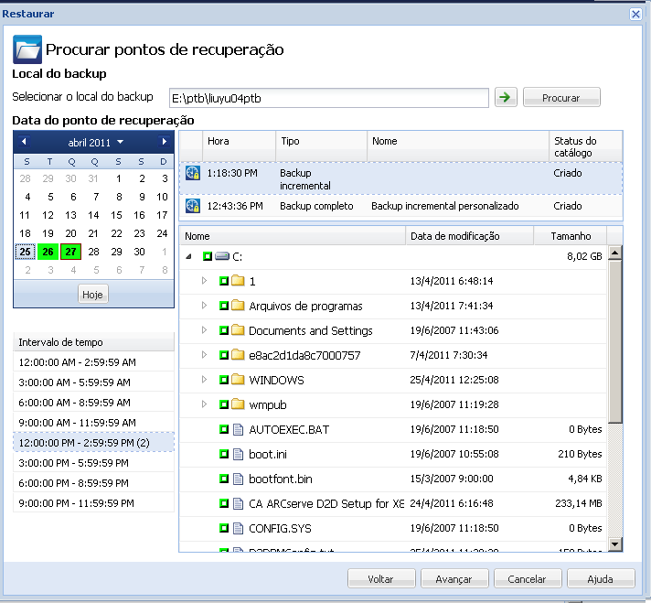
Task: Sort files by Nome column header
Action: coord(293,236)
